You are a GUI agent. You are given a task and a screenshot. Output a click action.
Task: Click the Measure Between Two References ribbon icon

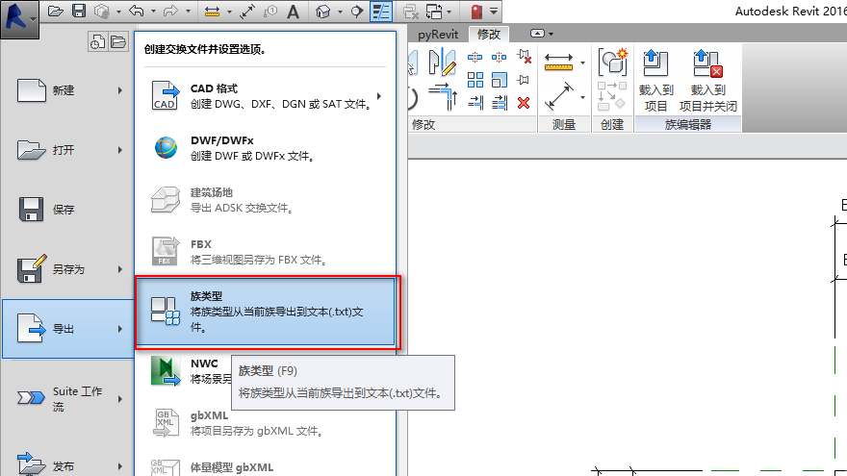[x=558, y=63]
